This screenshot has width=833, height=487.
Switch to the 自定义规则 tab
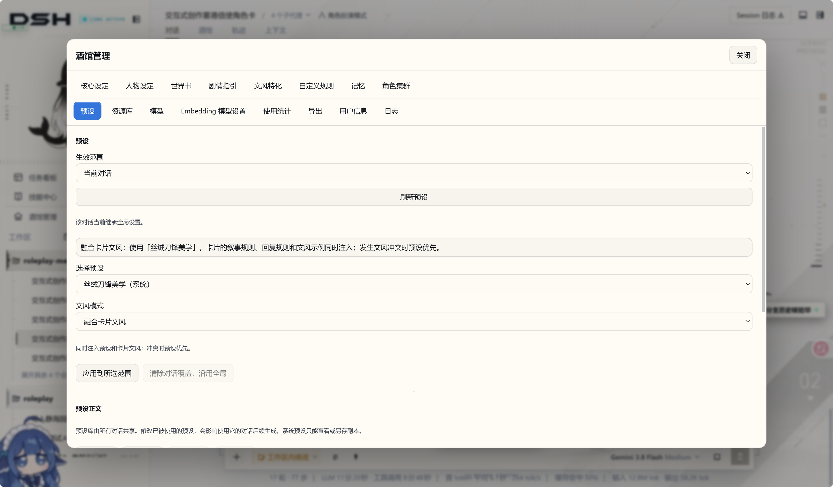pos(316,86)
